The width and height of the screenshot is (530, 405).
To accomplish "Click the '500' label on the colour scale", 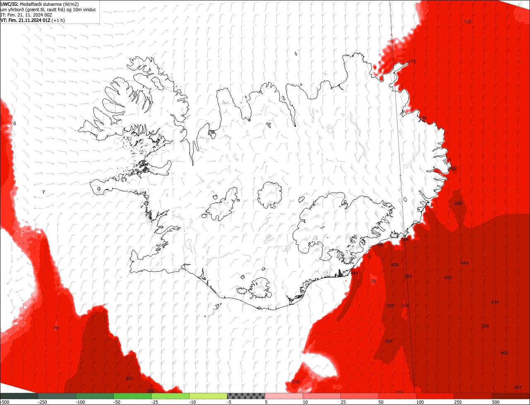I will click(x=496, y=402).
